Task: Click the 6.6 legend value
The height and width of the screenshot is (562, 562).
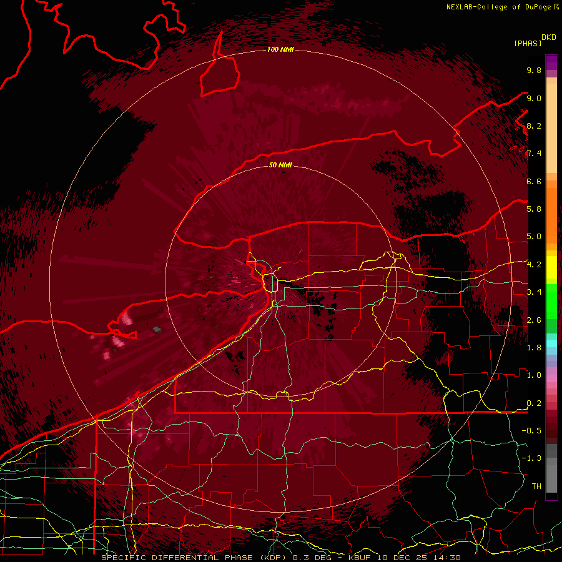Action: (x=534, y=181)
